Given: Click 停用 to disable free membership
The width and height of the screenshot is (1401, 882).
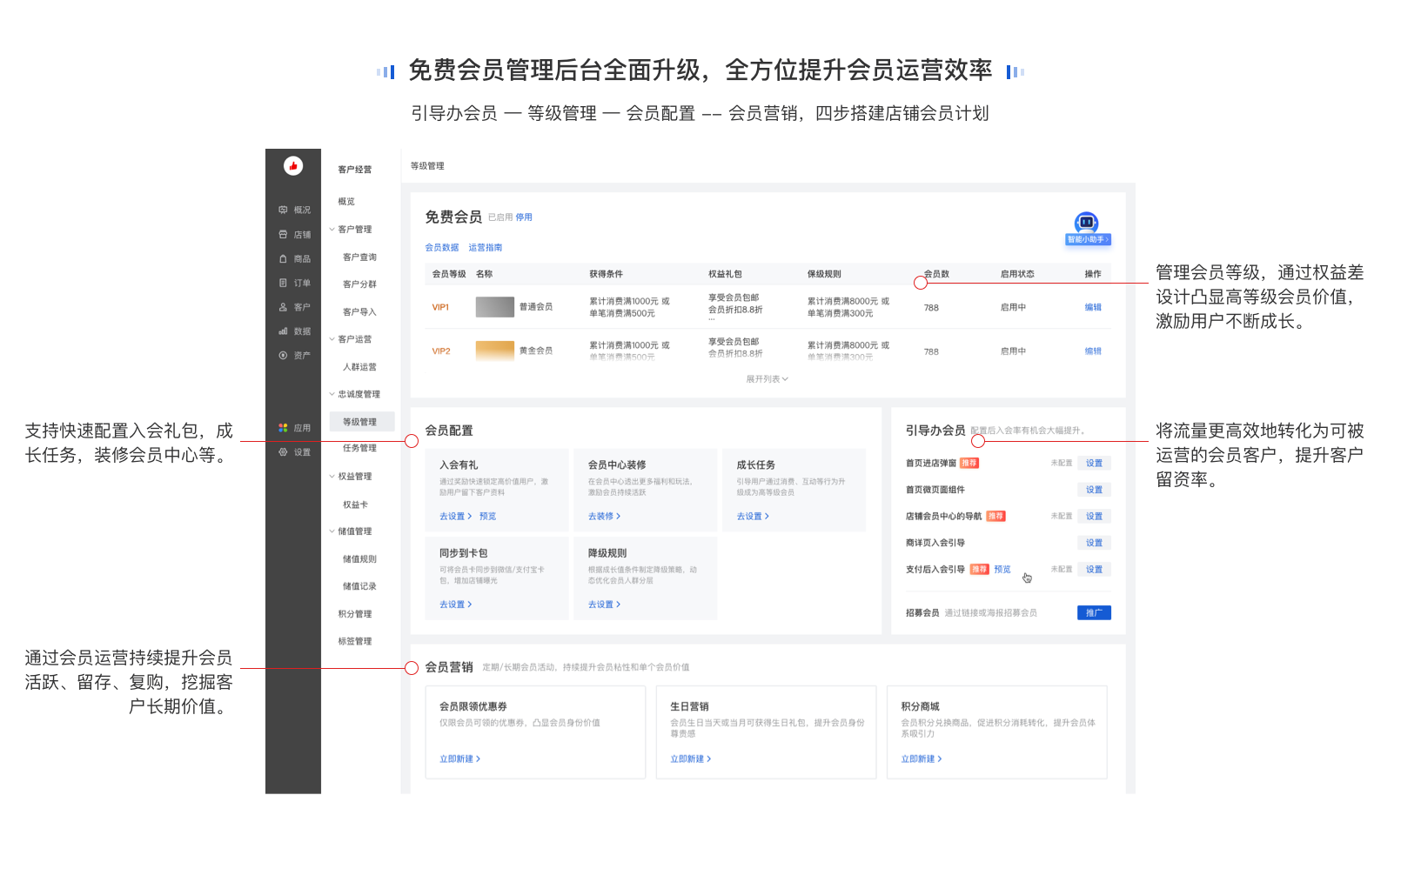Looking at the screenshot, I should pyautogui.click(x=524, y=217).
